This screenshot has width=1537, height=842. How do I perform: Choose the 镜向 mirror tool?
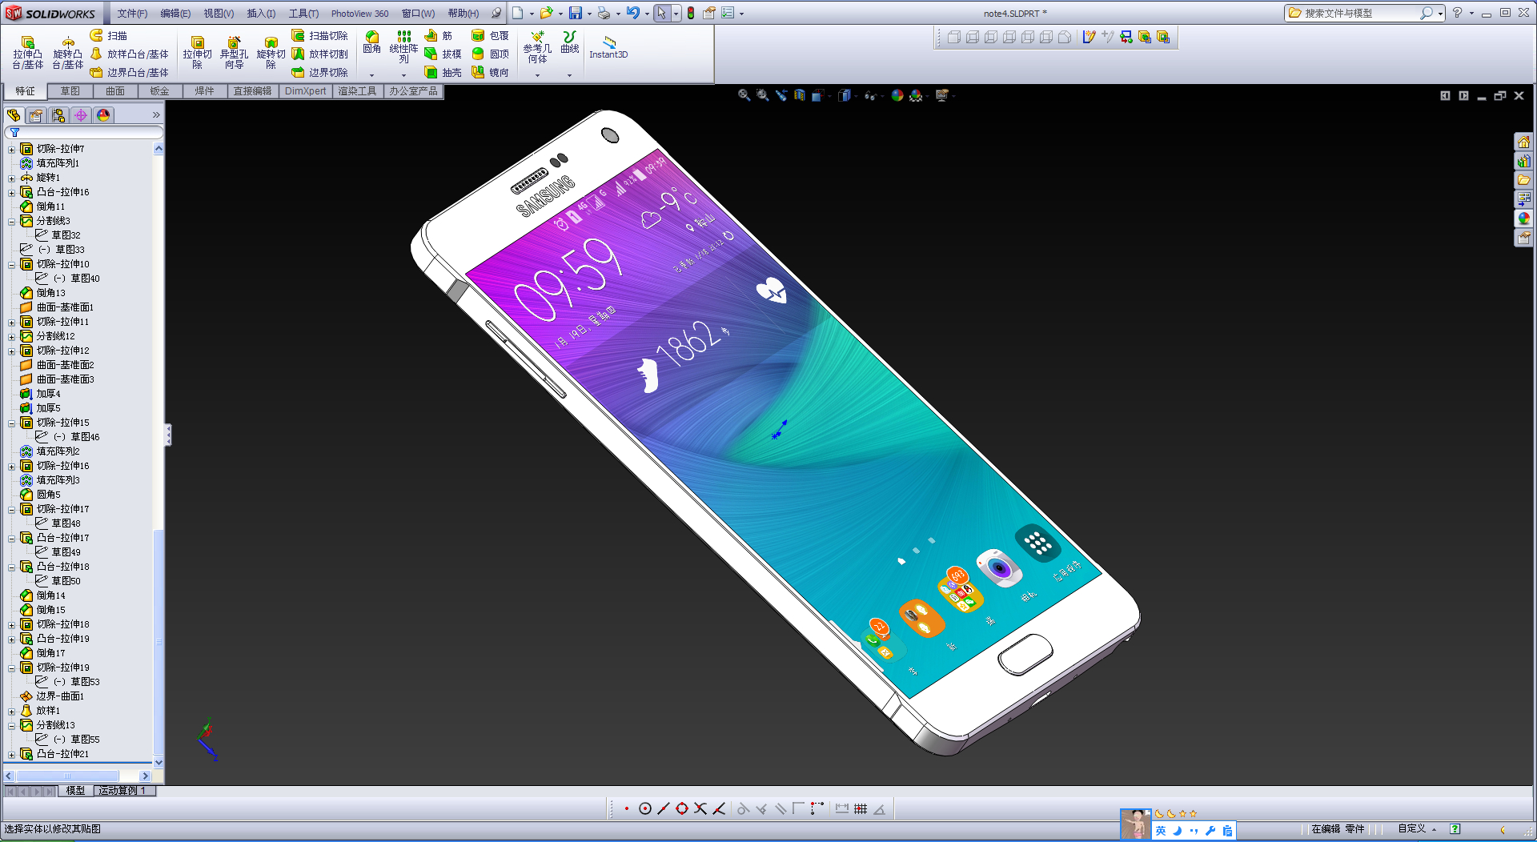point(490,72)
